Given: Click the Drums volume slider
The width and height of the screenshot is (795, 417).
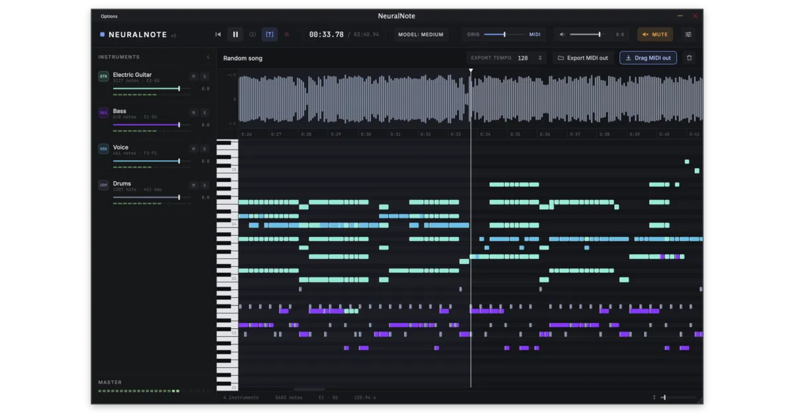Looking at the screenshot, I should [152, 197].
